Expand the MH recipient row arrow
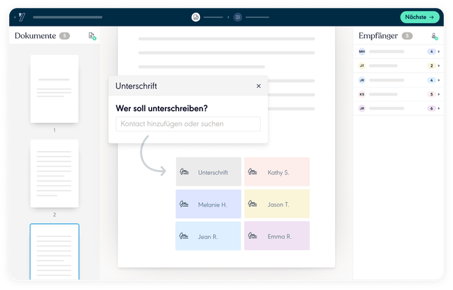The image size is (453, 290). (x=438, y=51)
